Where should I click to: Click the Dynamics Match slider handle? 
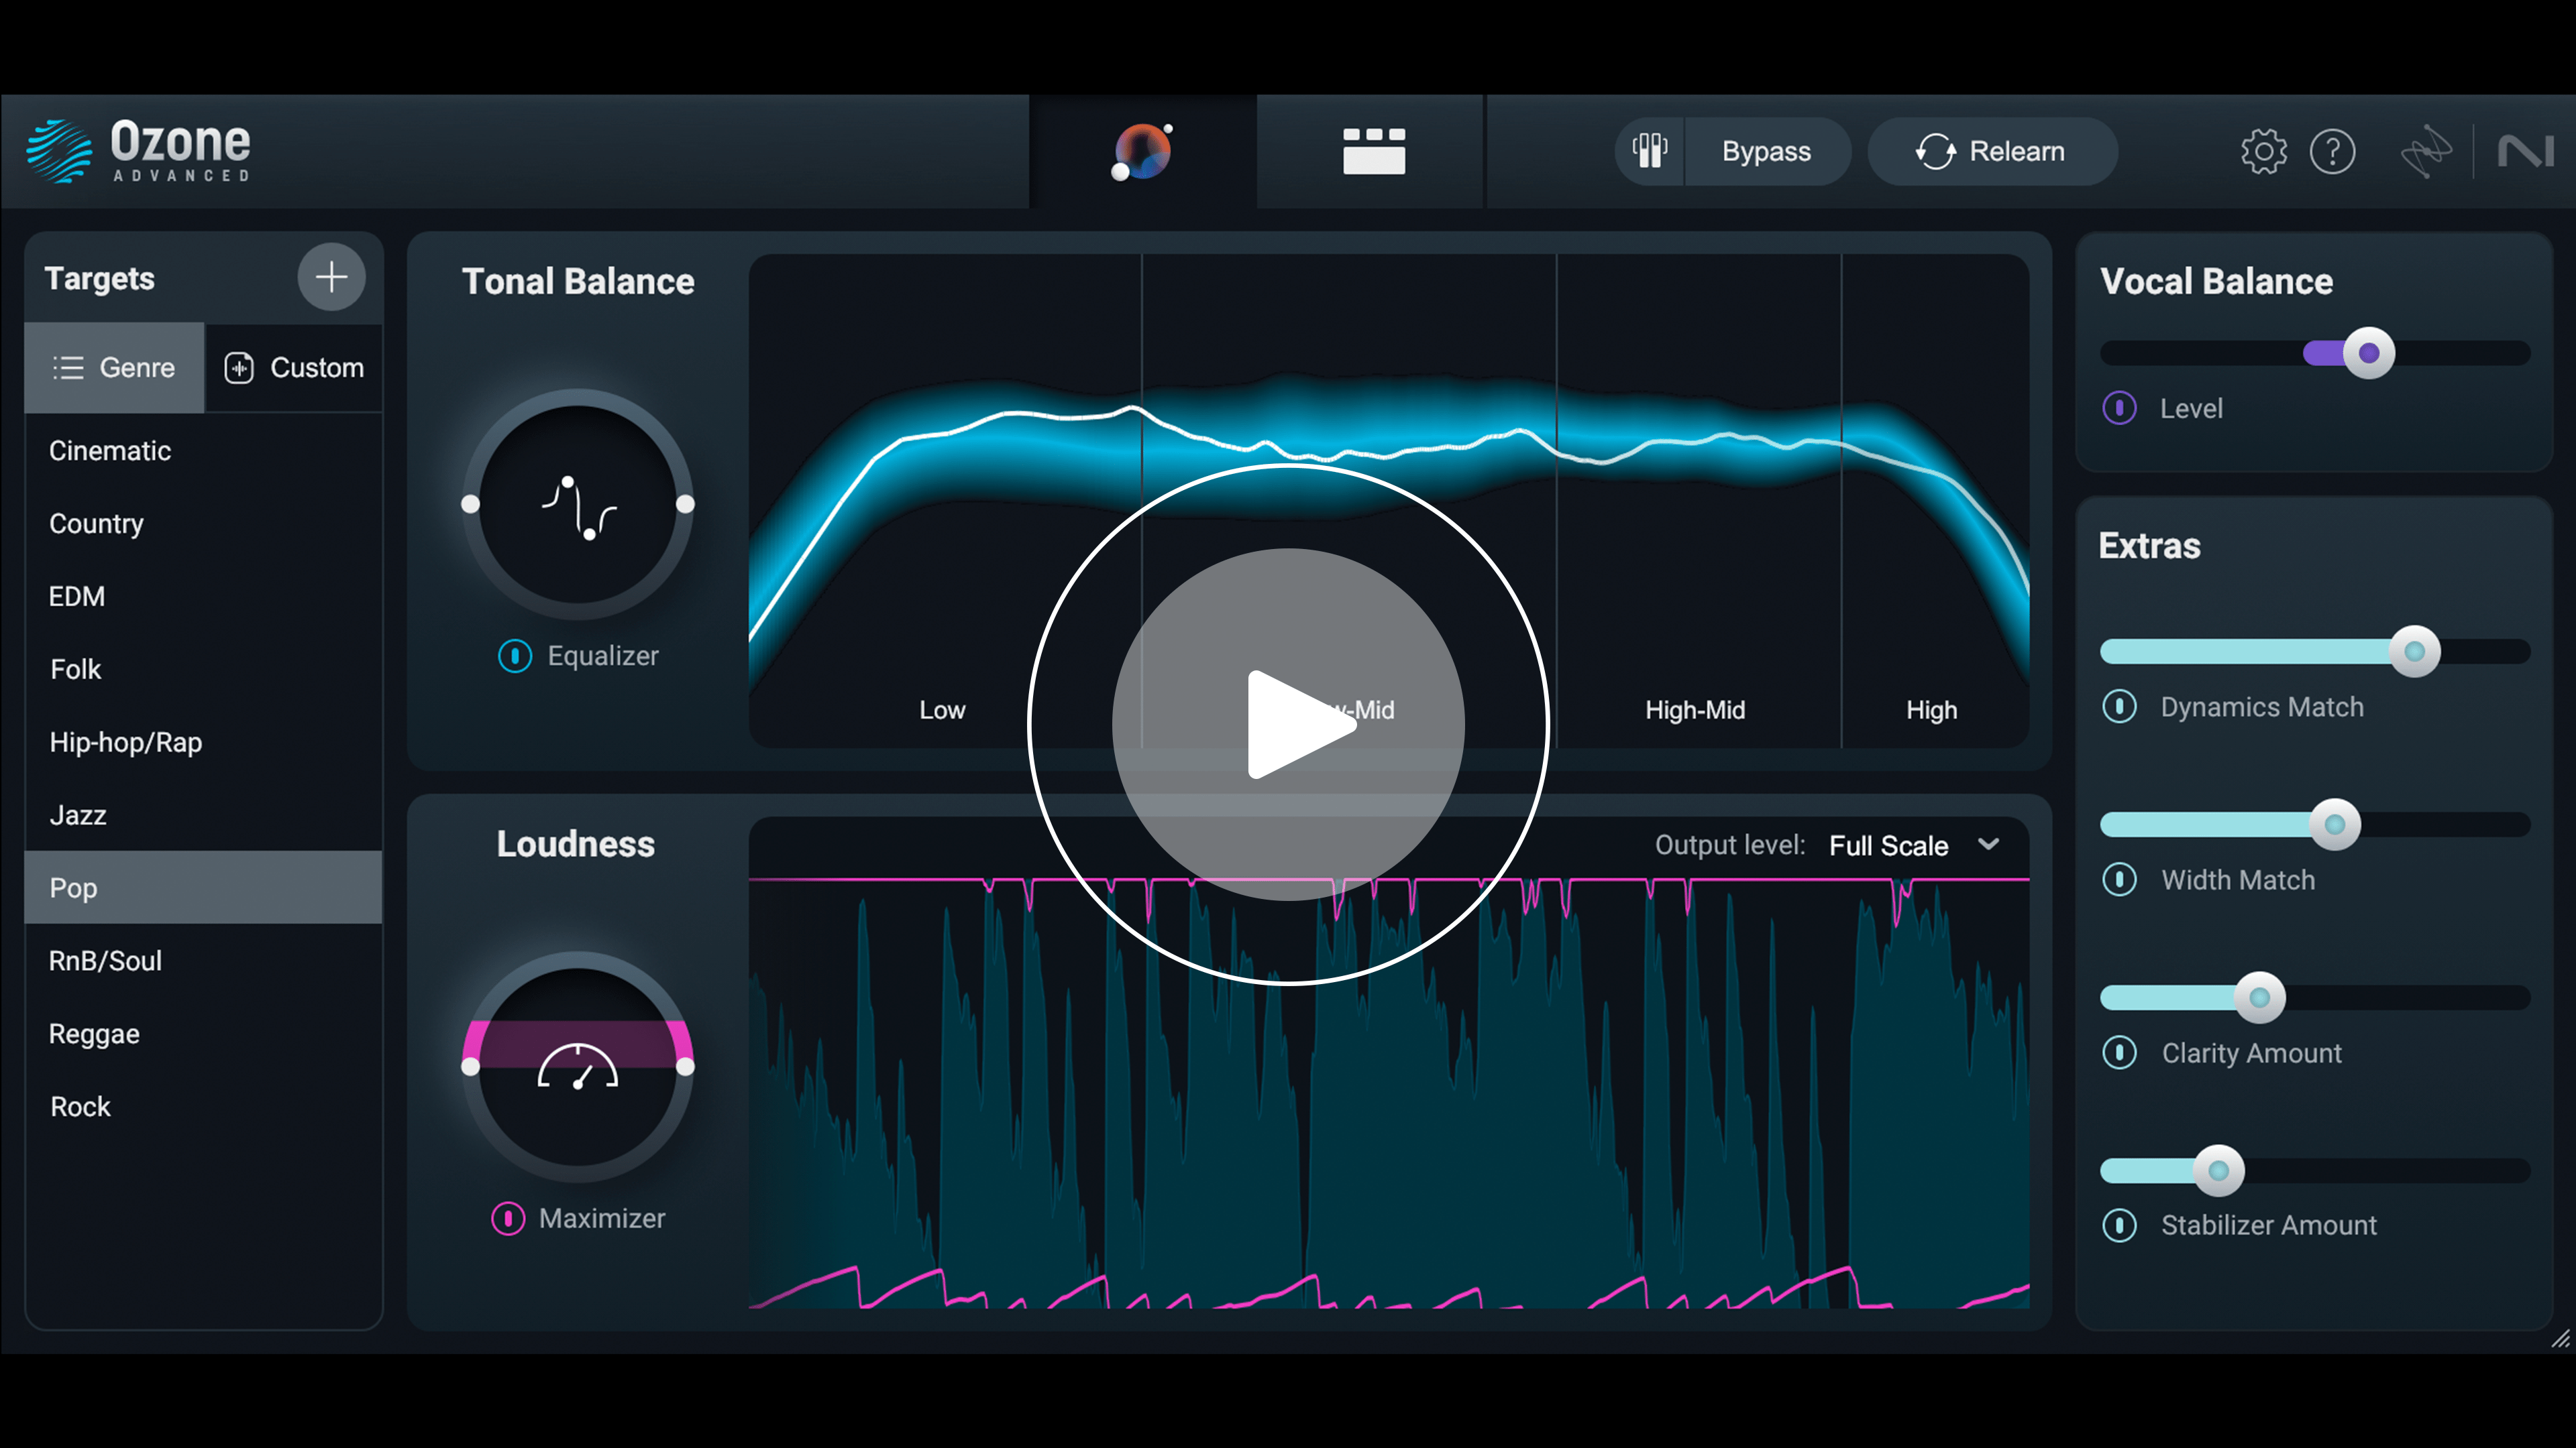click(x=2415, y=652)
